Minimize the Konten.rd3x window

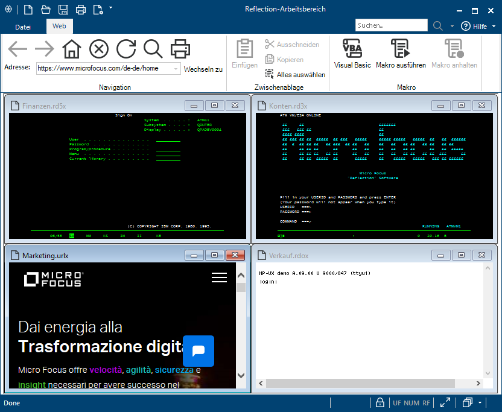[441, 106]
